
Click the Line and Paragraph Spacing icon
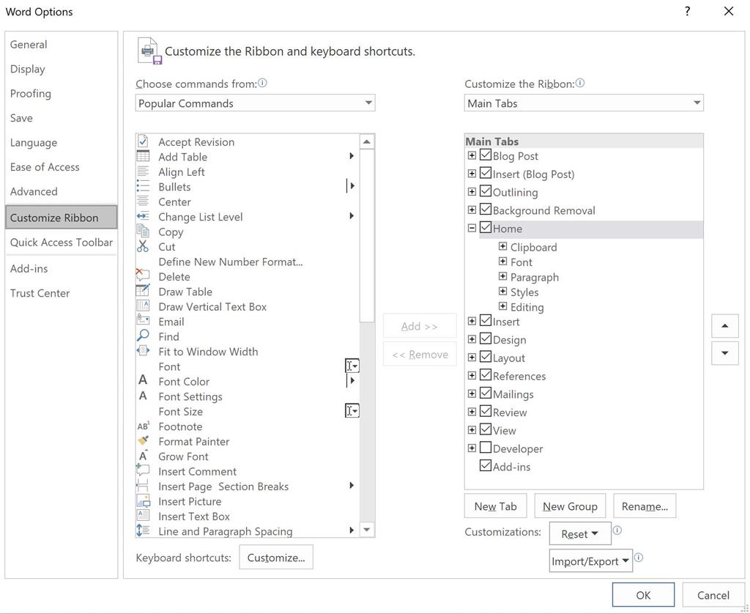143,530
